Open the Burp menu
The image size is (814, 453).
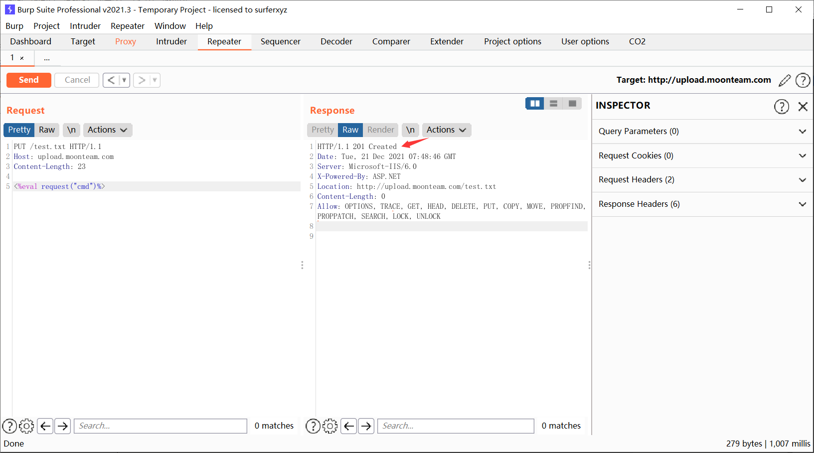click(x=14, y=26)
